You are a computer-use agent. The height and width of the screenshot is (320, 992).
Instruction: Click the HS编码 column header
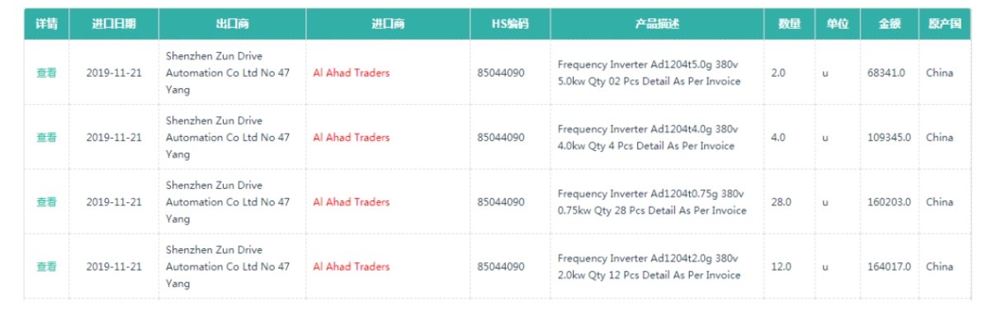[510, 24]
